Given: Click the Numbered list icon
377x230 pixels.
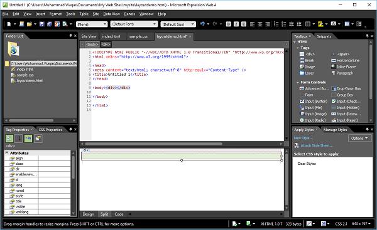Looking at the screenshot, I should (276, 24).
